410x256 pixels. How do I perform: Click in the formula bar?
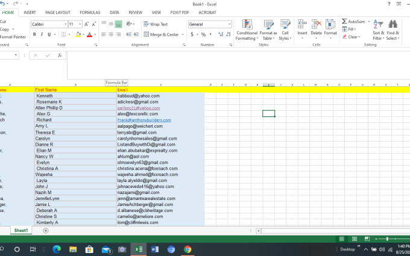238,65
